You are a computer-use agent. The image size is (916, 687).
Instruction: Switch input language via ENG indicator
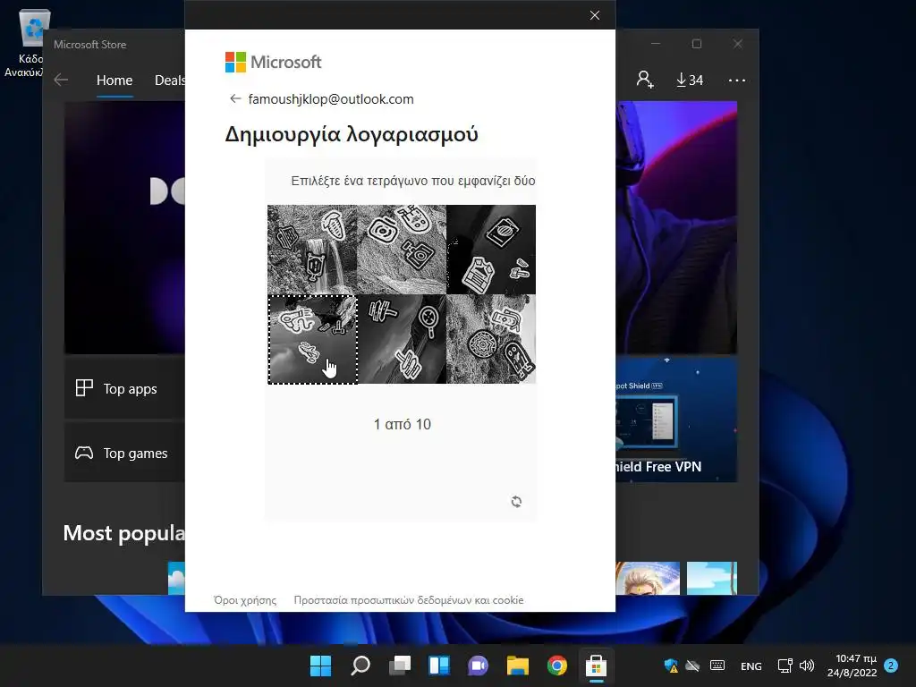click(x=751, y=666)
